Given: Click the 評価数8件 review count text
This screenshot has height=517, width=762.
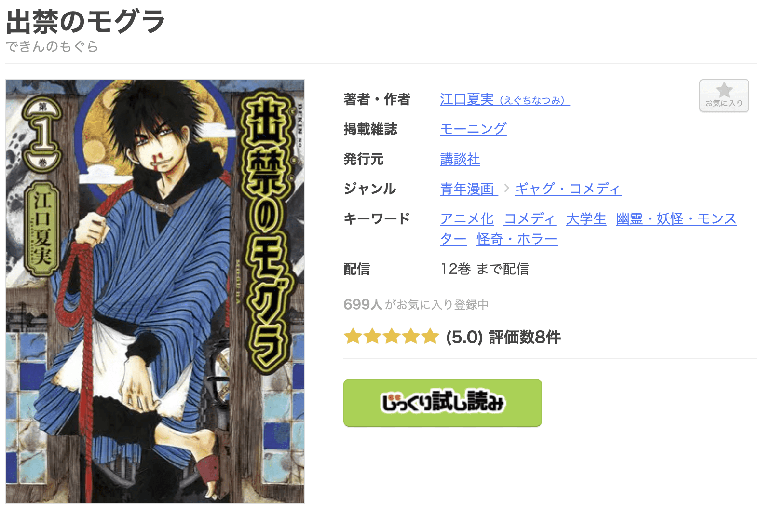Looking at the screenshot, I should coord(525,337).
